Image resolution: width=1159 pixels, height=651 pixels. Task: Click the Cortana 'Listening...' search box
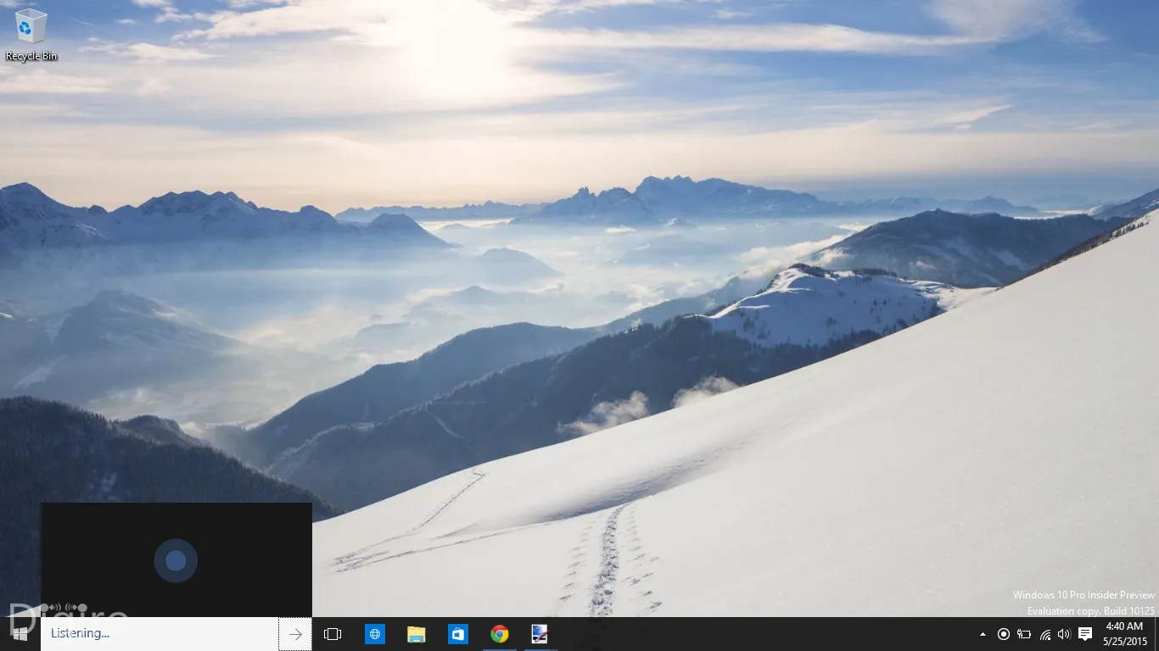pos(160,634)
